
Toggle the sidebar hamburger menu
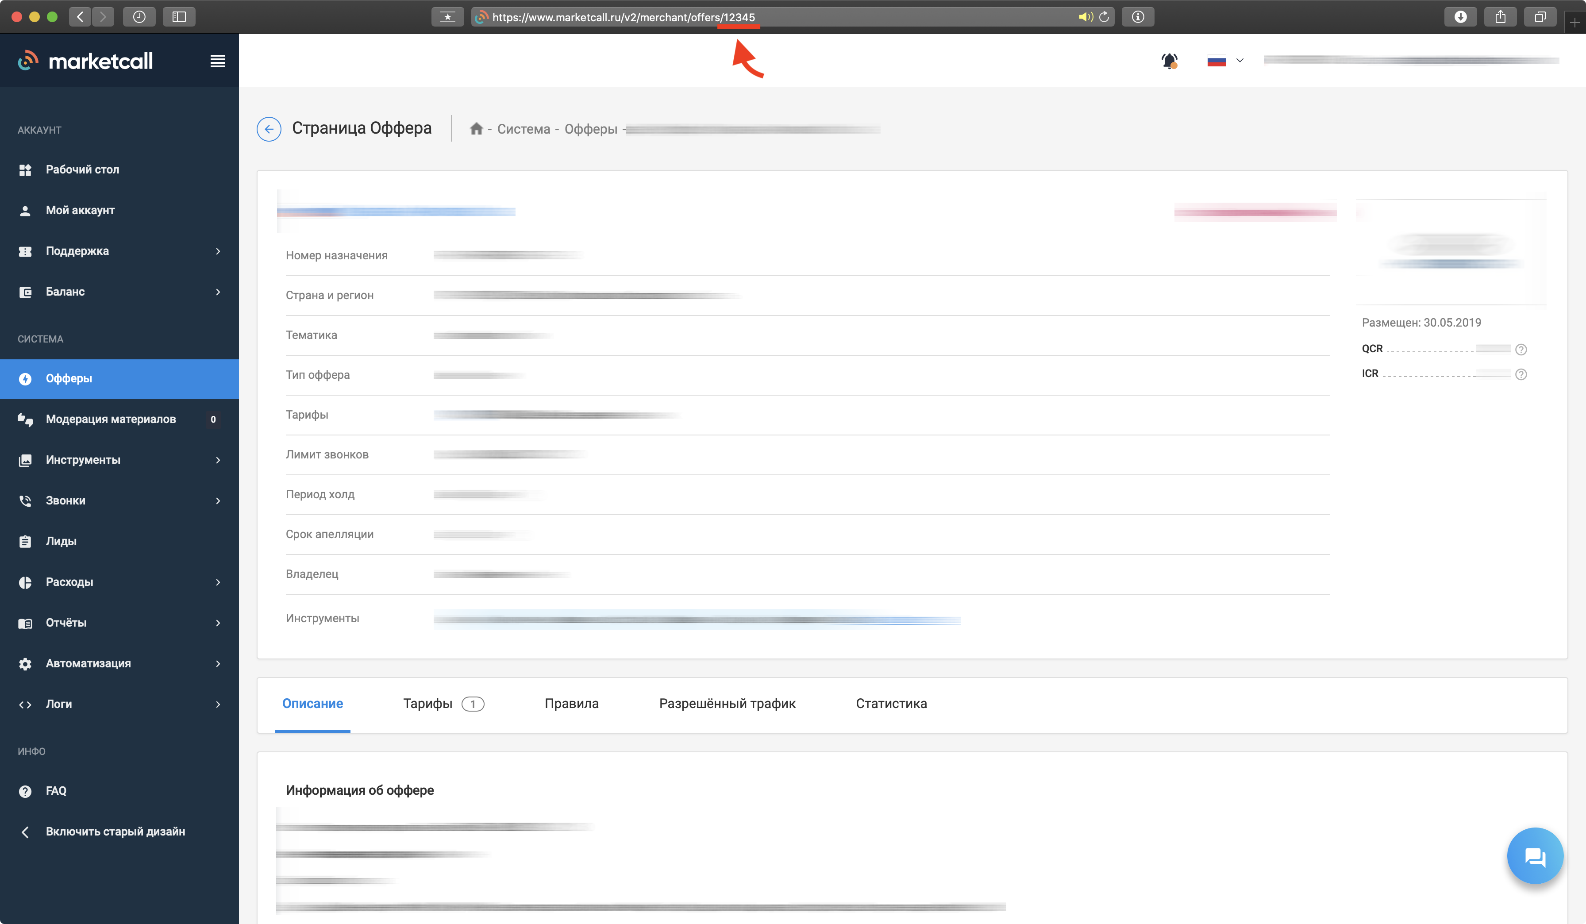[x=218, y=61]
